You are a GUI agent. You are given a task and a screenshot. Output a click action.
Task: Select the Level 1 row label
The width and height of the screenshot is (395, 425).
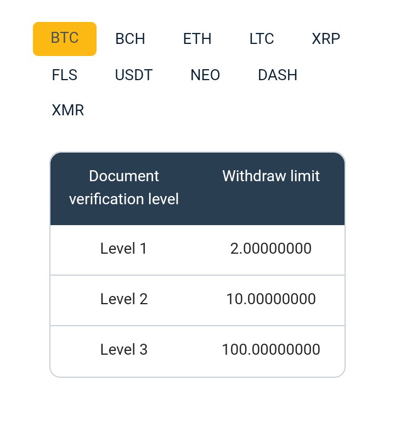pos(124,248)
